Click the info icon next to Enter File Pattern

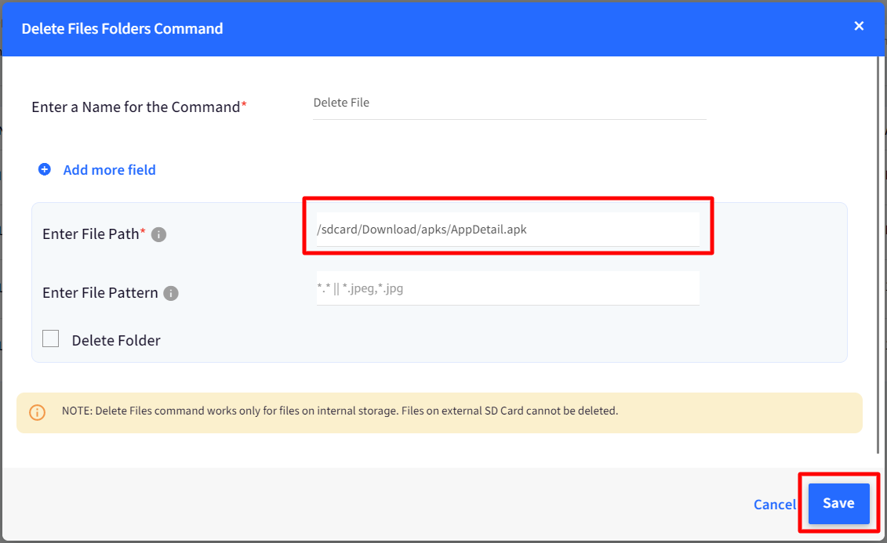click(171, 293)
